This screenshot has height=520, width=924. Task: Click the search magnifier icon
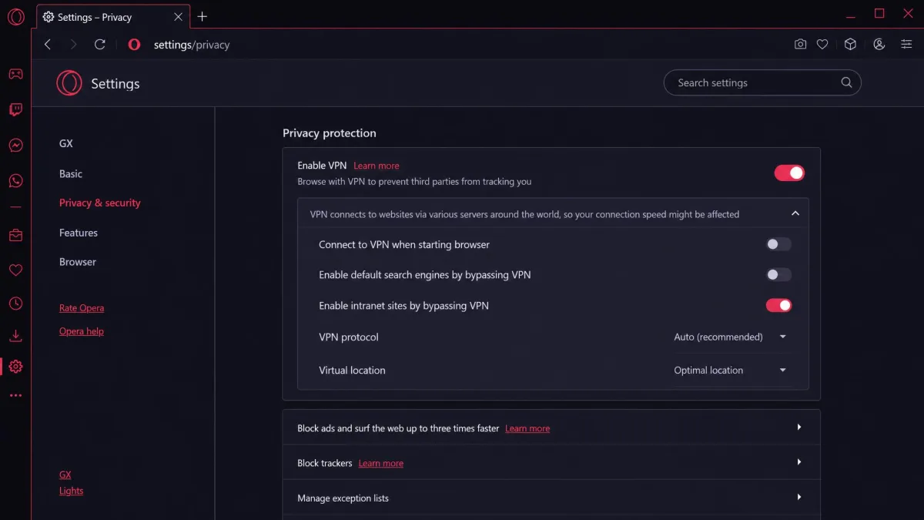pos(846,82)
